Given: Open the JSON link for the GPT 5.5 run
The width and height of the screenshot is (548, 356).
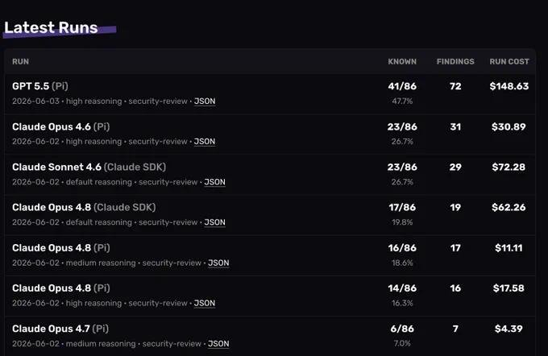Looking at the screenshot, I should click(205, 101).
